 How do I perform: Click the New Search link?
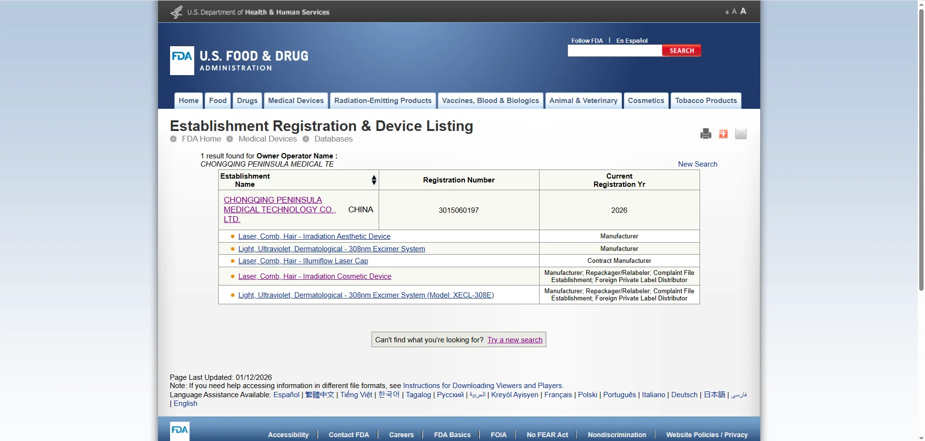[x=697, y=164]
